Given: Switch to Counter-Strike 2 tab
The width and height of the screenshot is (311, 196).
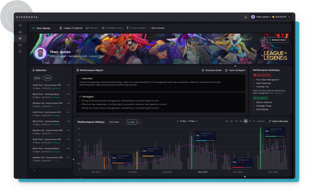Looking at the screenshot, I should tap(137, 28).
